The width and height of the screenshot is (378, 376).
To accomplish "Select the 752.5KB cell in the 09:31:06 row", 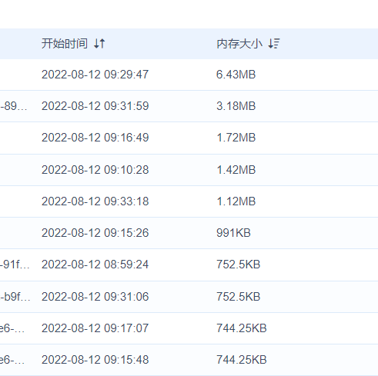I will click(x=239, y=297).
